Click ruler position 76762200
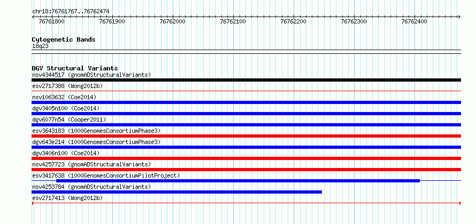 coord(294,21)
